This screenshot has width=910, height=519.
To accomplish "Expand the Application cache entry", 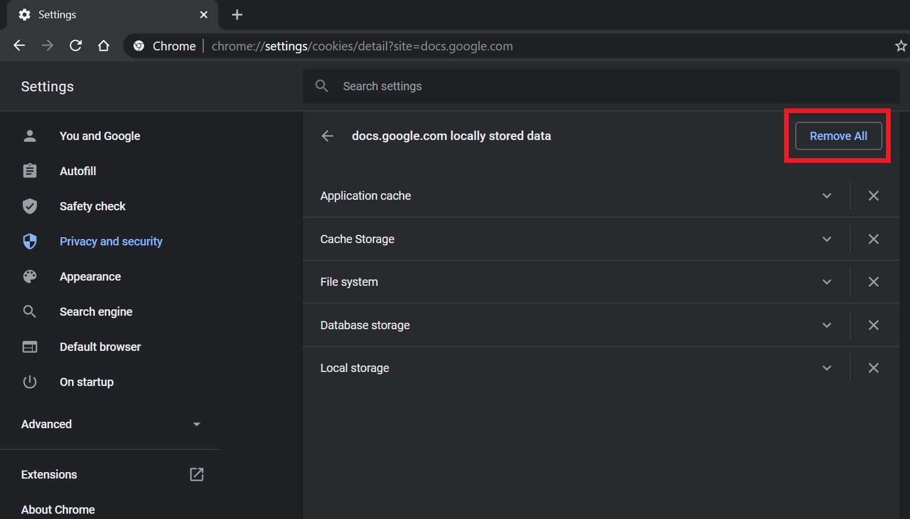I will coord(826,196).
